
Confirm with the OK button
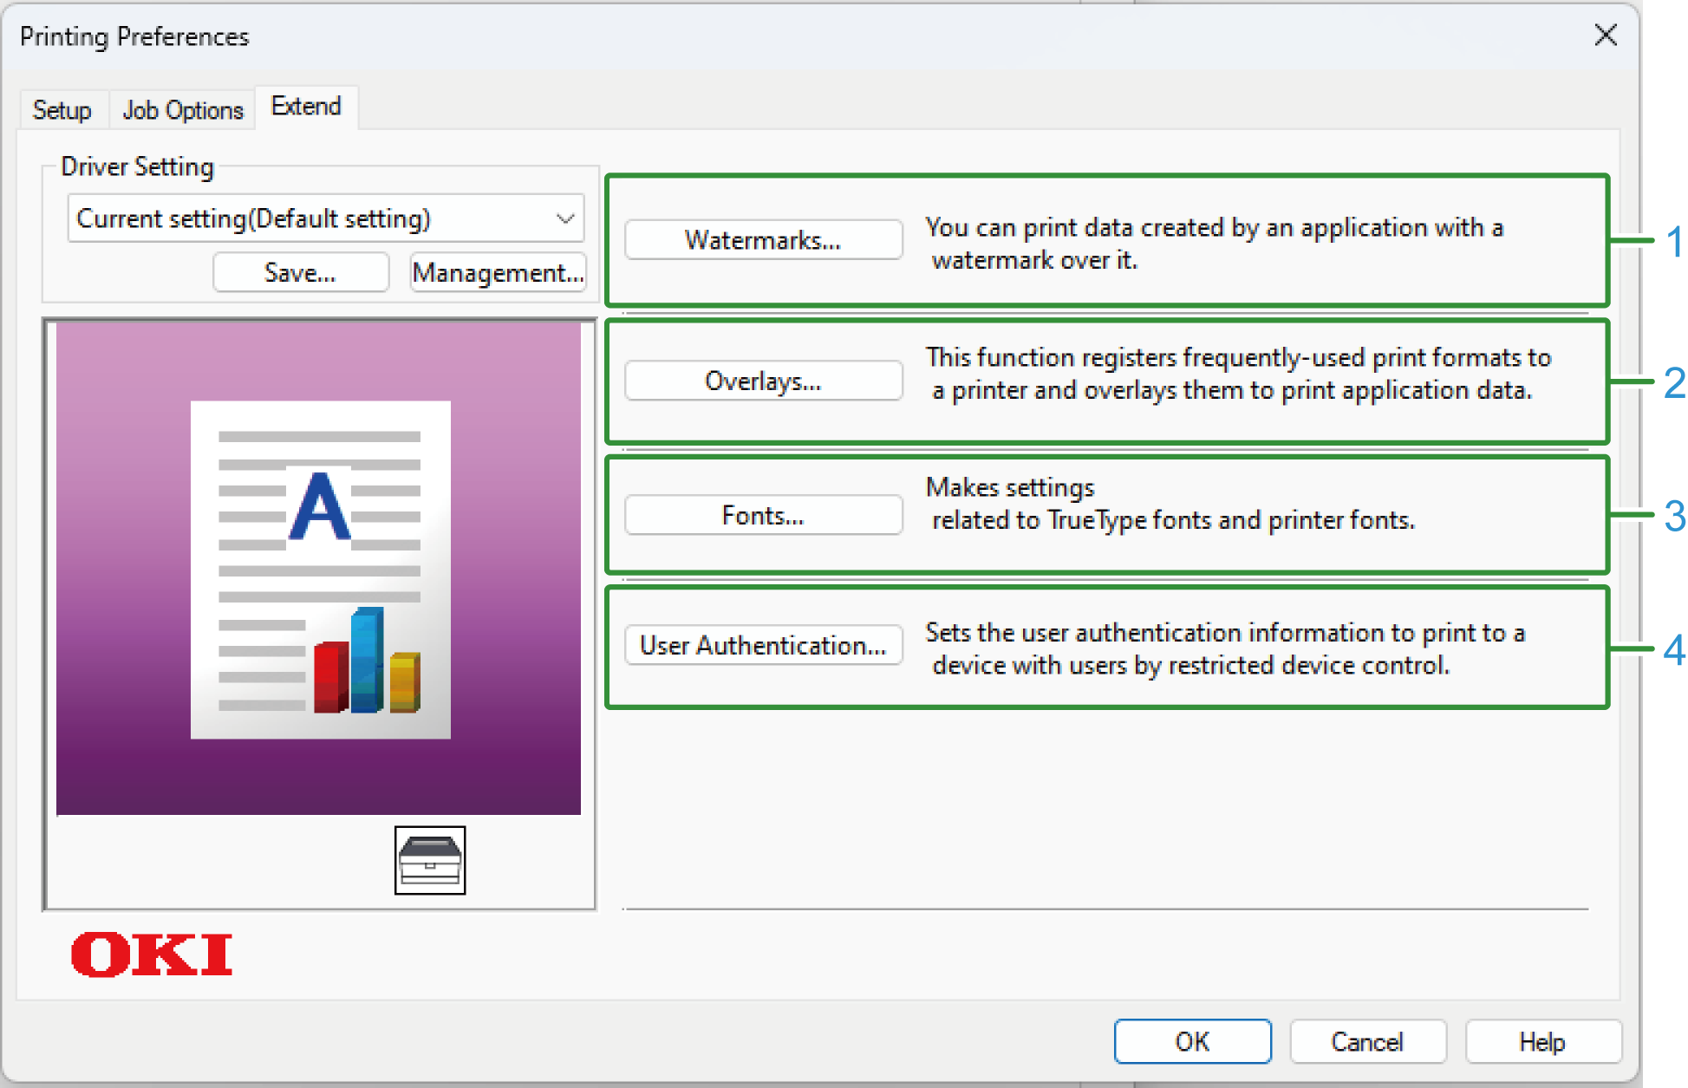click(x=1192, y=1041)
